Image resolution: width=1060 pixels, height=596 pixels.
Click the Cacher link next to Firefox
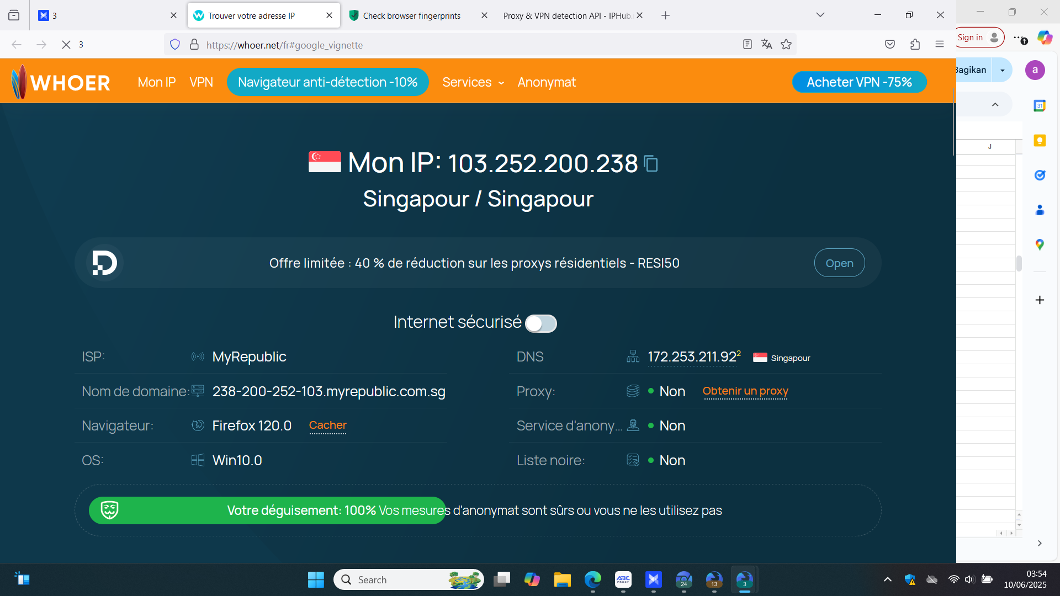327,425
